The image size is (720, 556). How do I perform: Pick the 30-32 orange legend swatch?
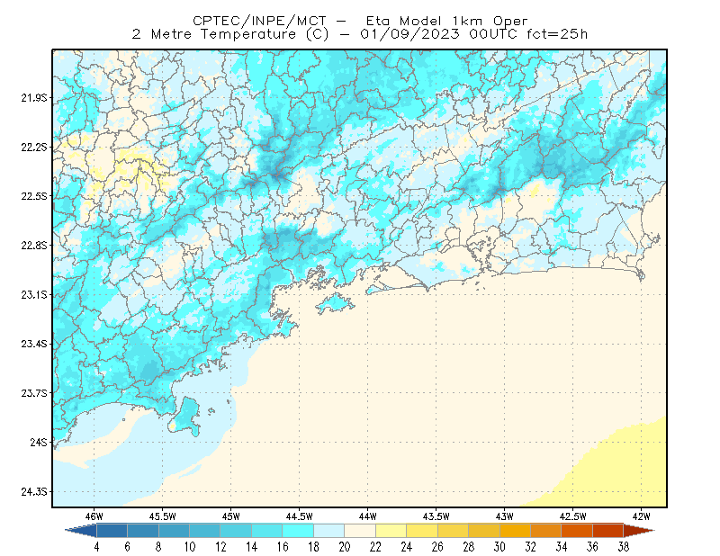click(515, 530)
